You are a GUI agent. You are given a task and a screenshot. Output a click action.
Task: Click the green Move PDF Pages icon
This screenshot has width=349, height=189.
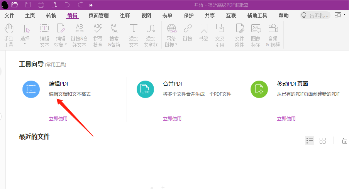point(259,89)
